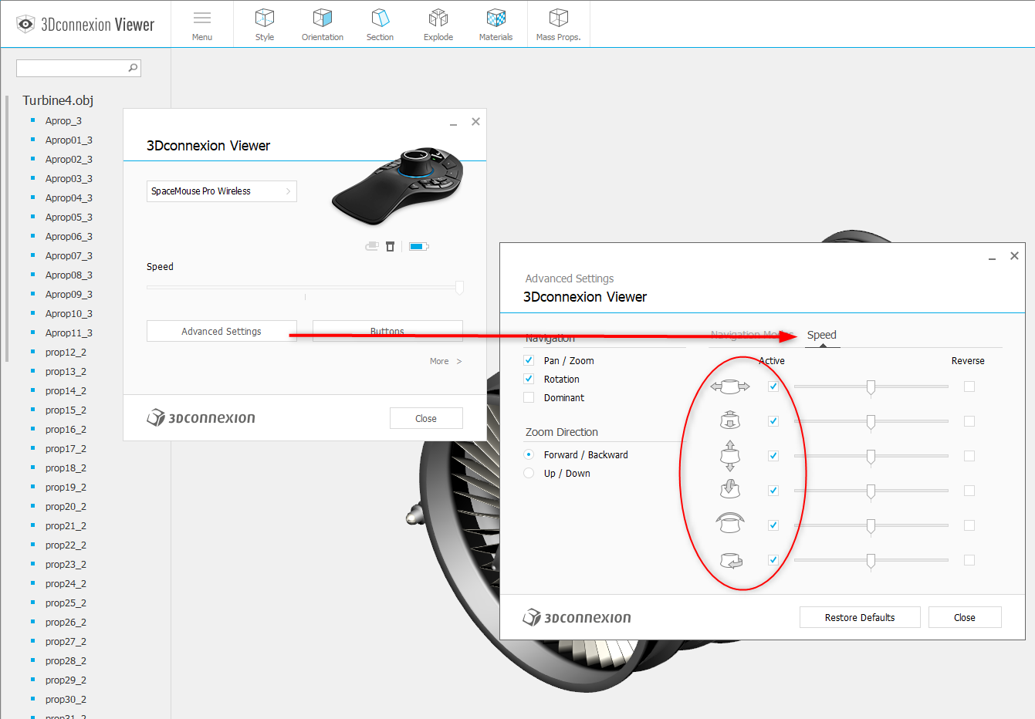Minimize the Advanced Settings window
The height and width of the screenshot is (719, 1035).
click(992, 257)
